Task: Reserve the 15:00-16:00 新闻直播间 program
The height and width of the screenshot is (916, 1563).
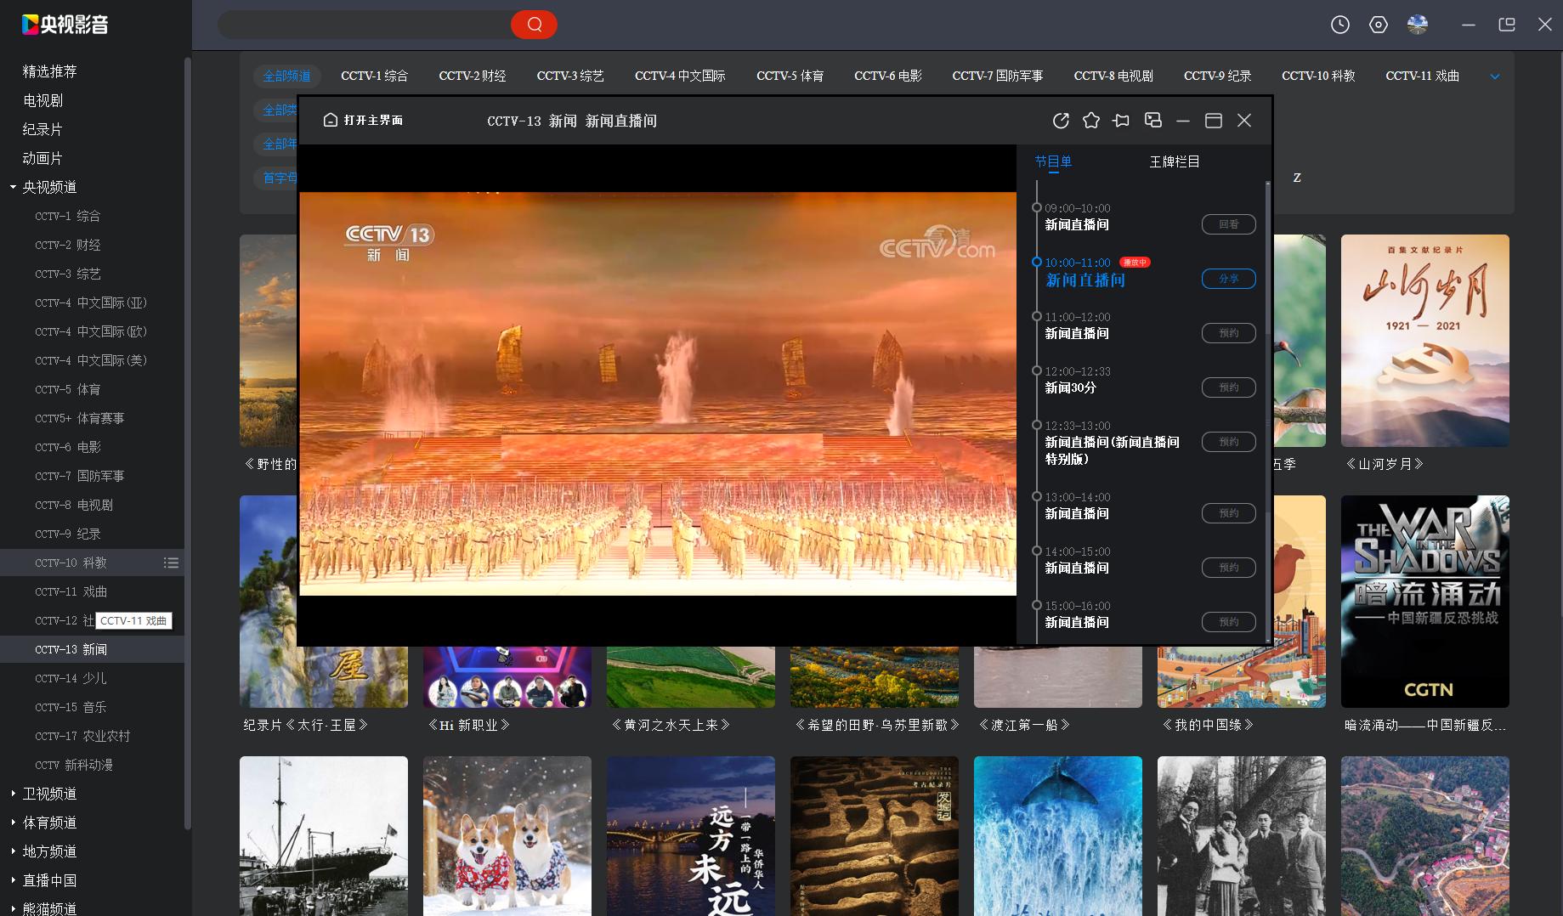Action: (1228, 622)
